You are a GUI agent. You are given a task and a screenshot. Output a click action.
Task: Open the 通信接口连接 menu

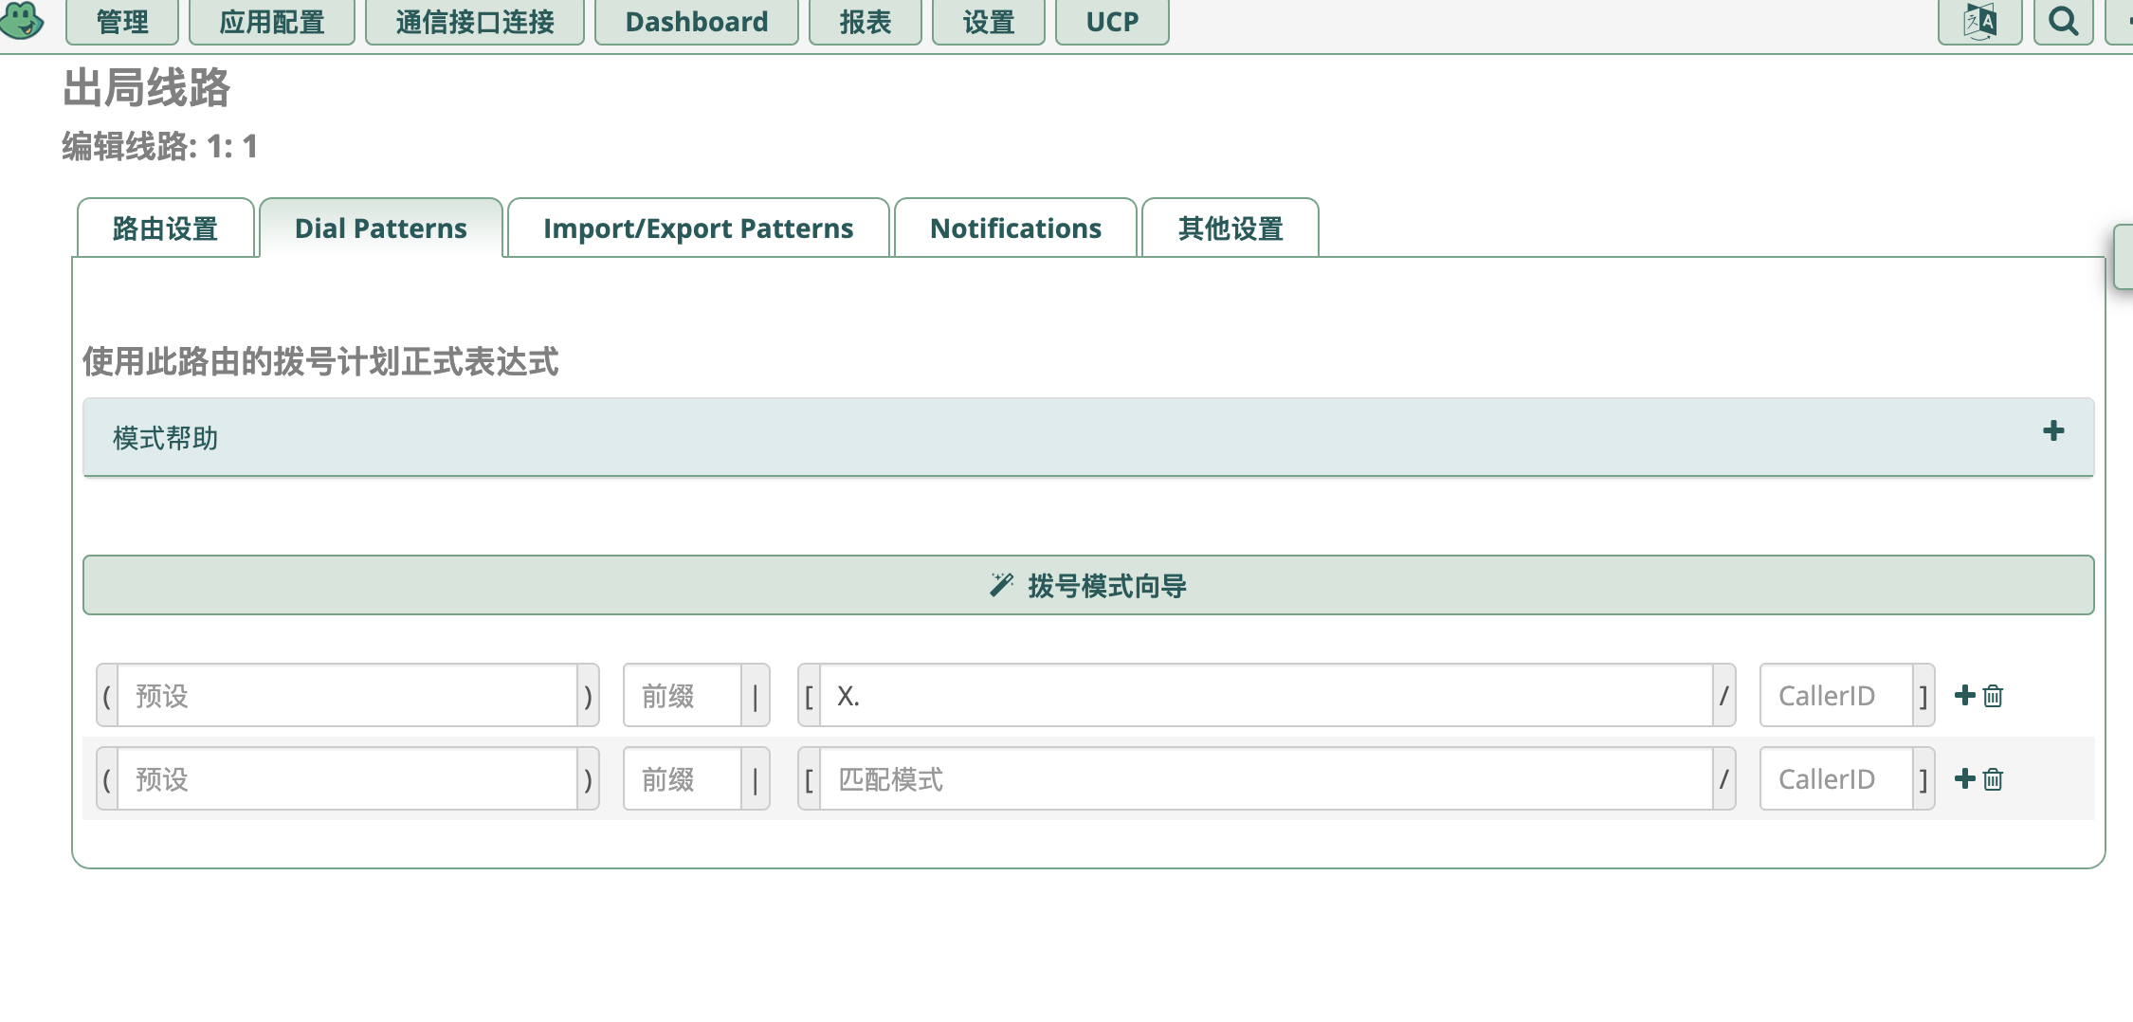(x=475, y=21)
